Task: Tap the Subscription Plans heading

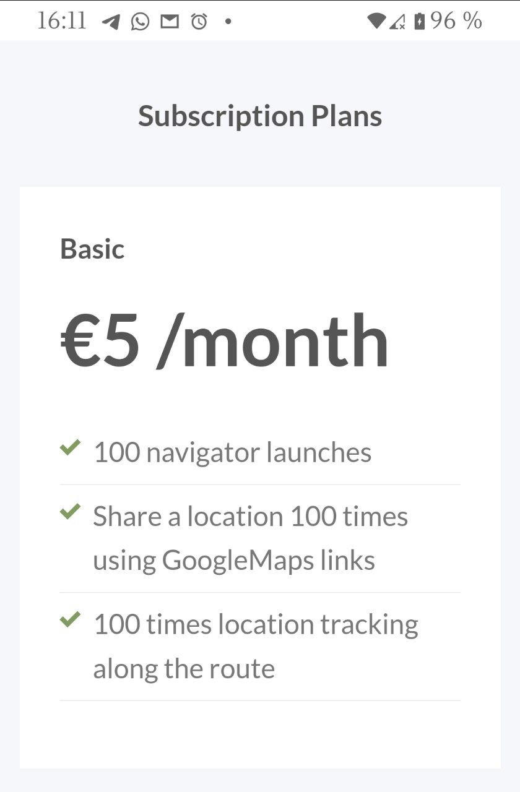Action: pyautogui.click(x=260, y=116)
